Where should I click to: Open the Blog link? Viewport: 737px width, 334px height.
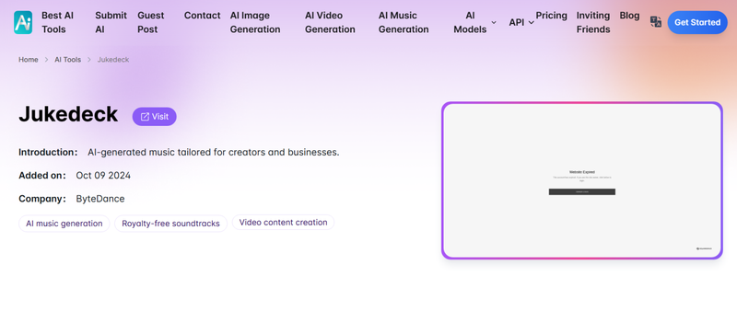pyautogui.click(x=629, y=16)
